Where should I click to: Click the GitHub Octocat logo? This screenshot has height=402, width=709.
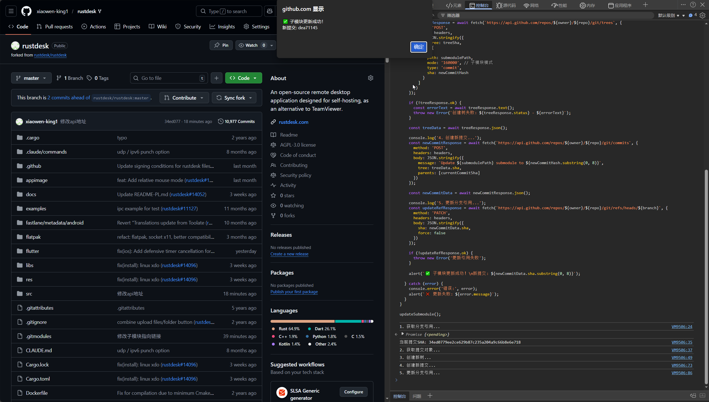[x=26, y=11]
